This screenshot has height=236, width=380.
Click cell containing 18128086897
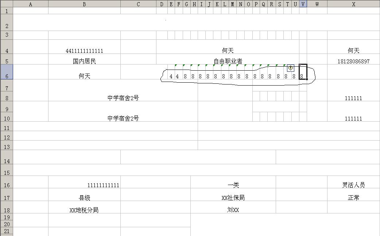click(x=353, y=61)
